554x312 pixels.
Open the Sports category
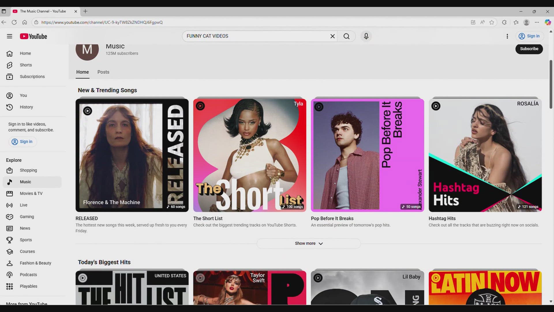(x=26, y=239)
